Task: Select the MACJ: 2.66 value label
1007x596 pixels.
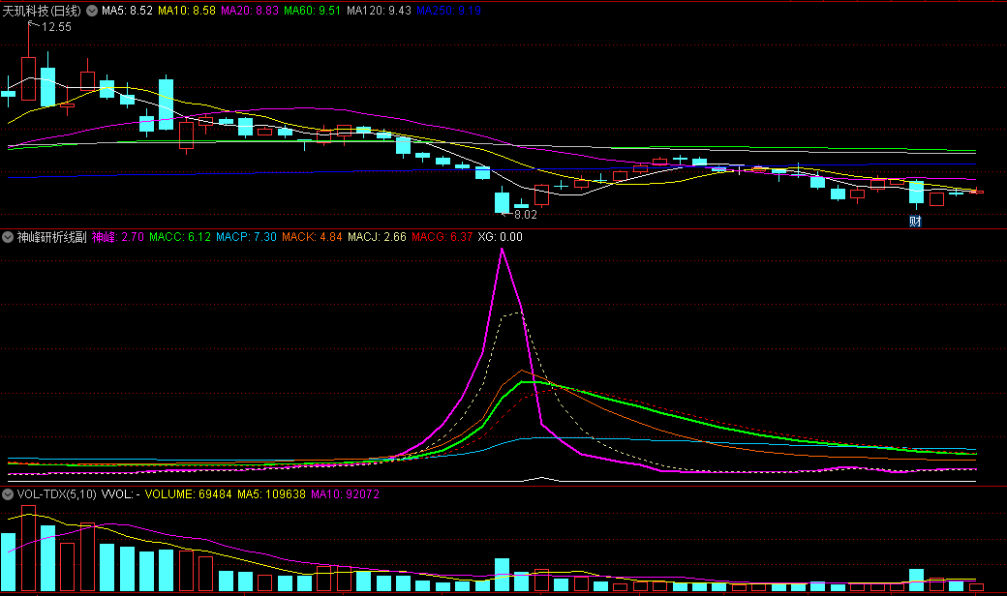Action: click(377, 237)
